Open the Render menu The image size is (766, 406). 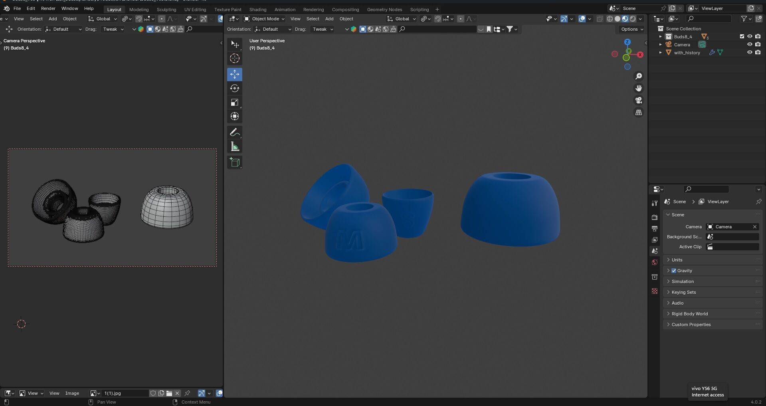(48, 8)
